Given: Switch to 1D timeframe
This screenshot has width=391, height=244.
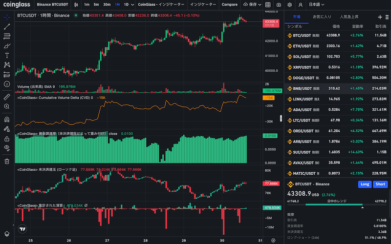Looking at the screenshot, I should click(126, 4).
